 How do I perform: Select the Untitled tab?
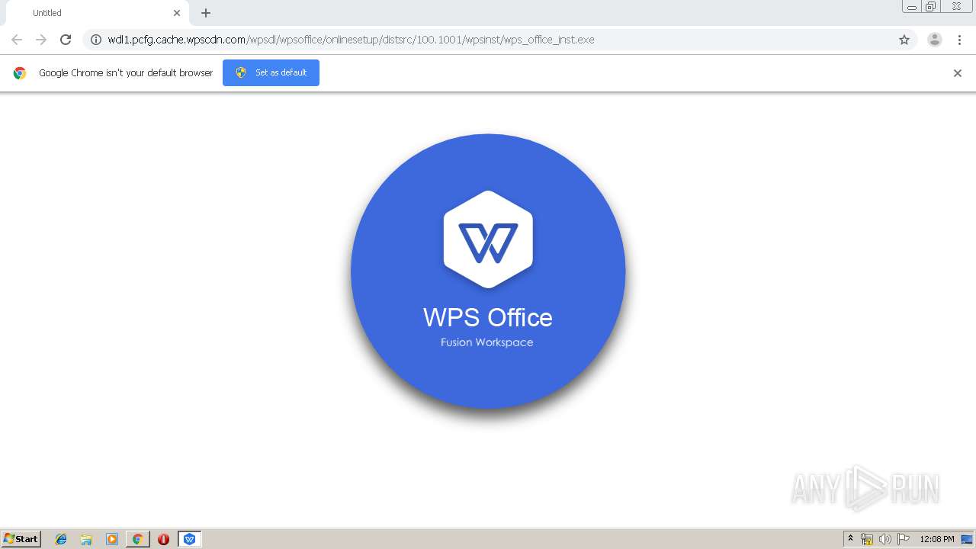tap(98, 13)
